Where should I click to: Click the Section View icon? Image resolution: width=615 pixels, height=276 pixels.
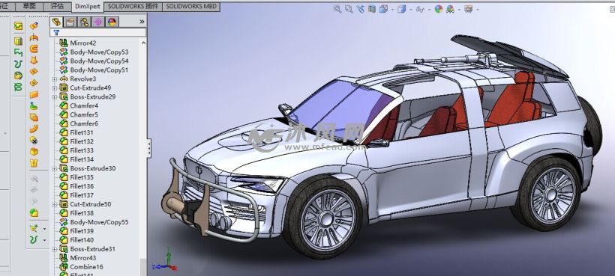tap(372, 9)
